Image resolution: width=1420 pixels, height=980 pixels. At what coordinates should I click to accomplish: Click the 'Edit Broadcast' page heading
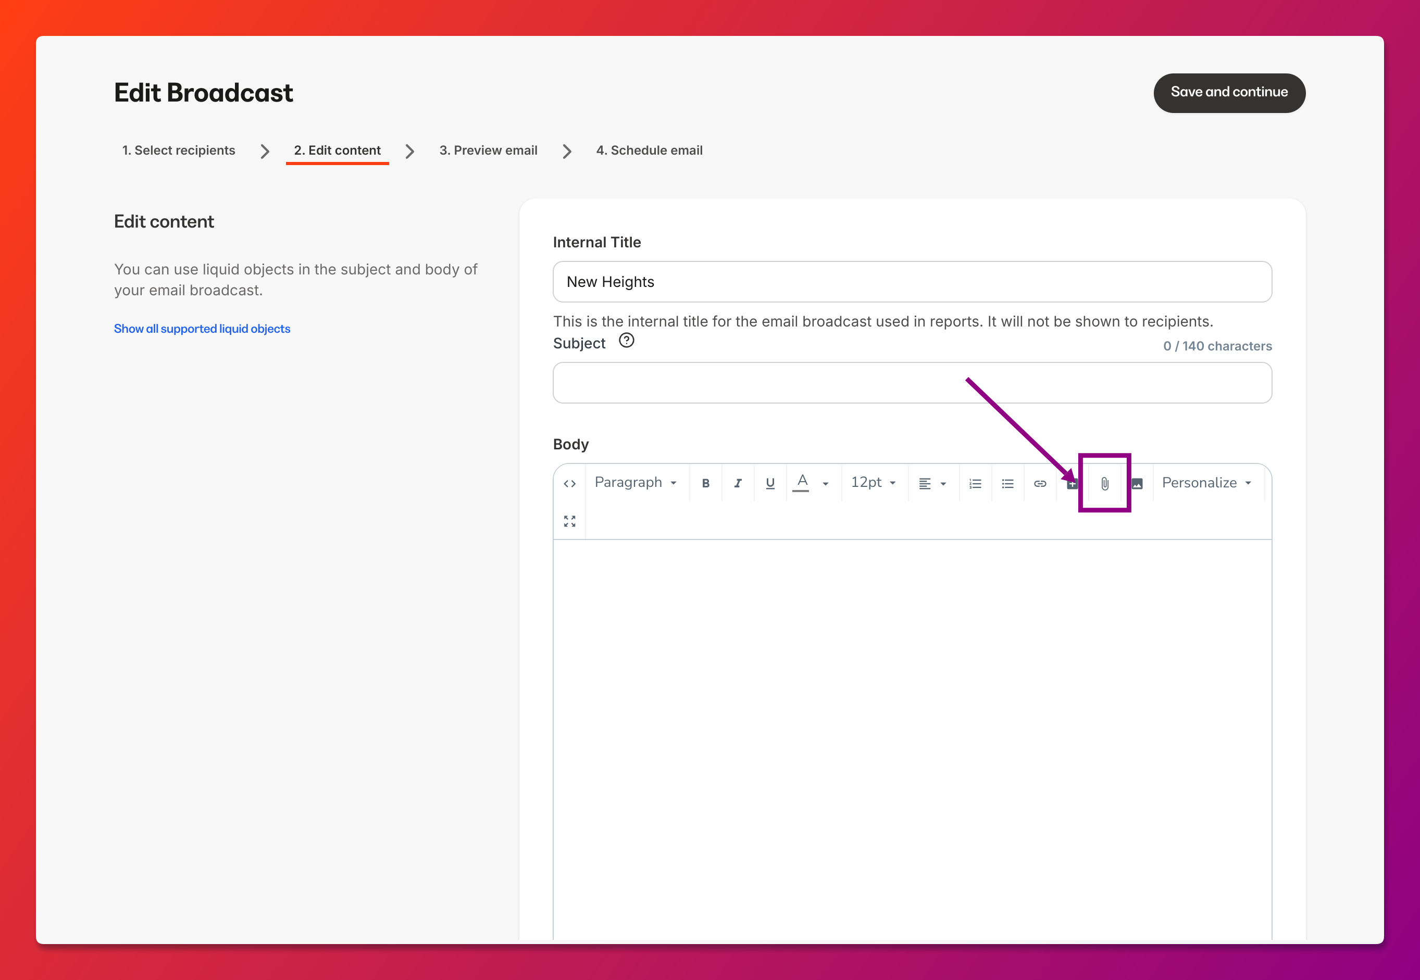coord(203,93)
